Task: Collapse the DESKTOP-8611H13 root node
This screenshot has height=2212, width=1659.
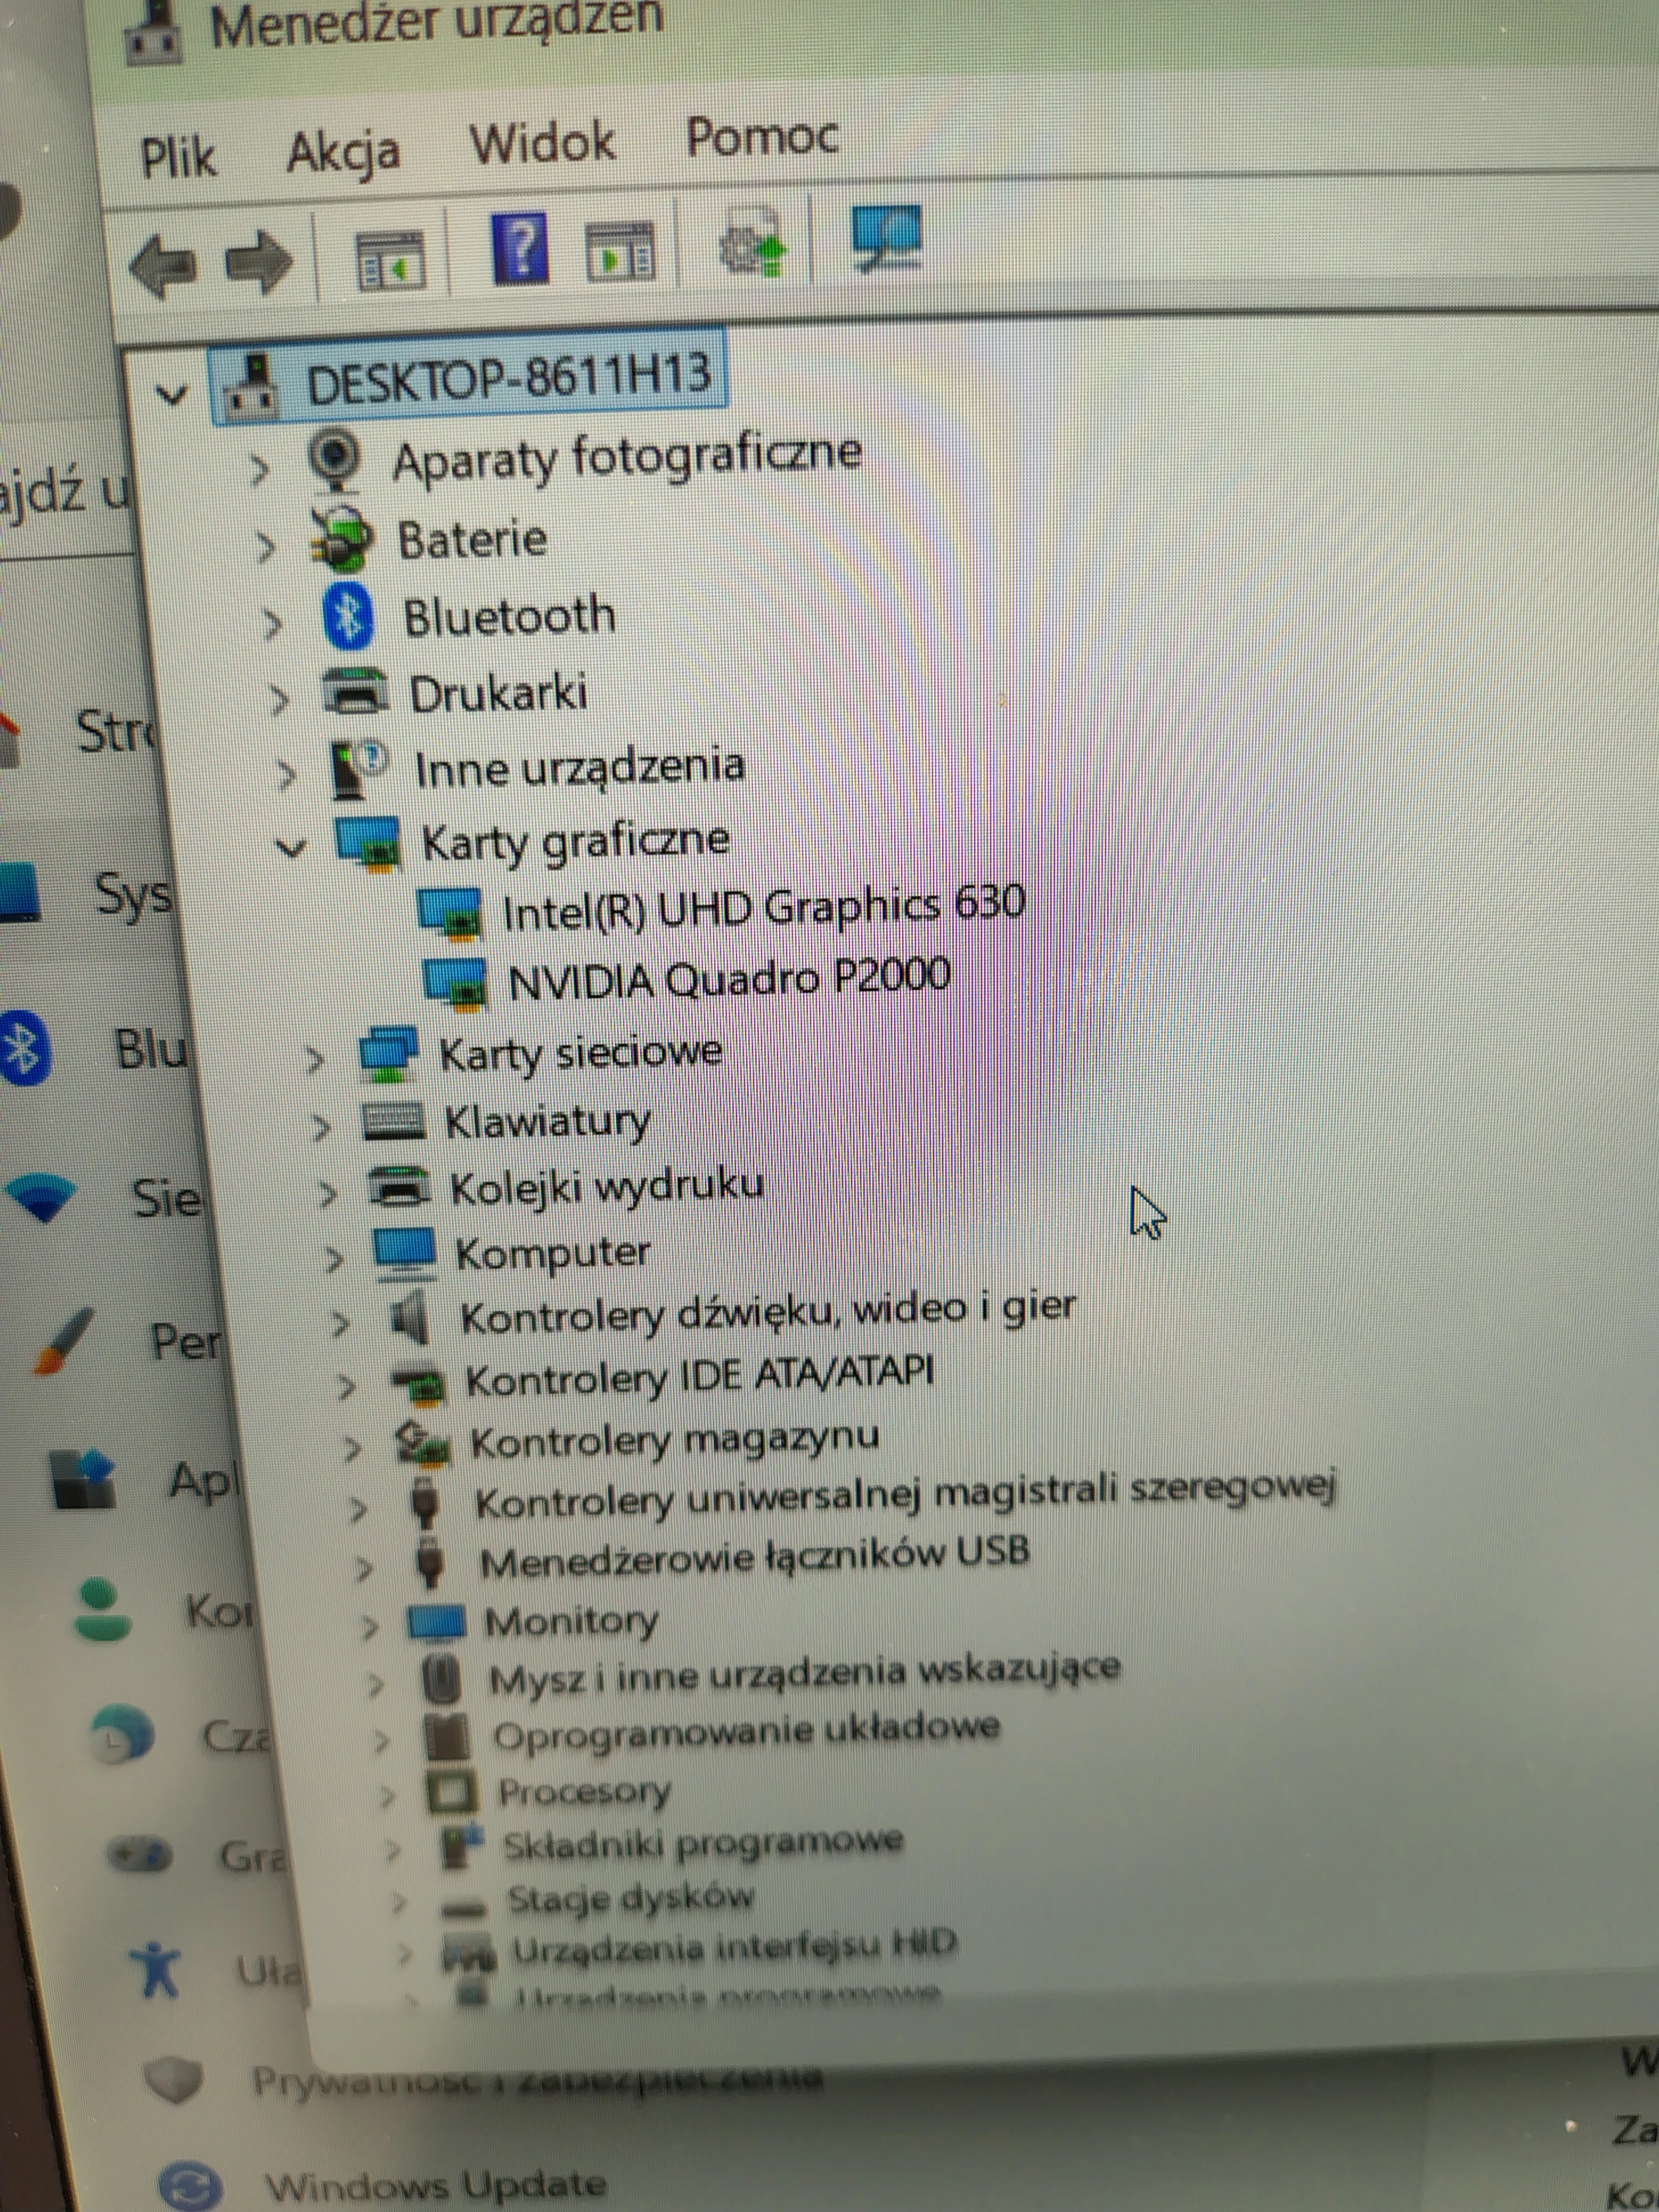Action: (x=172, y=395)
